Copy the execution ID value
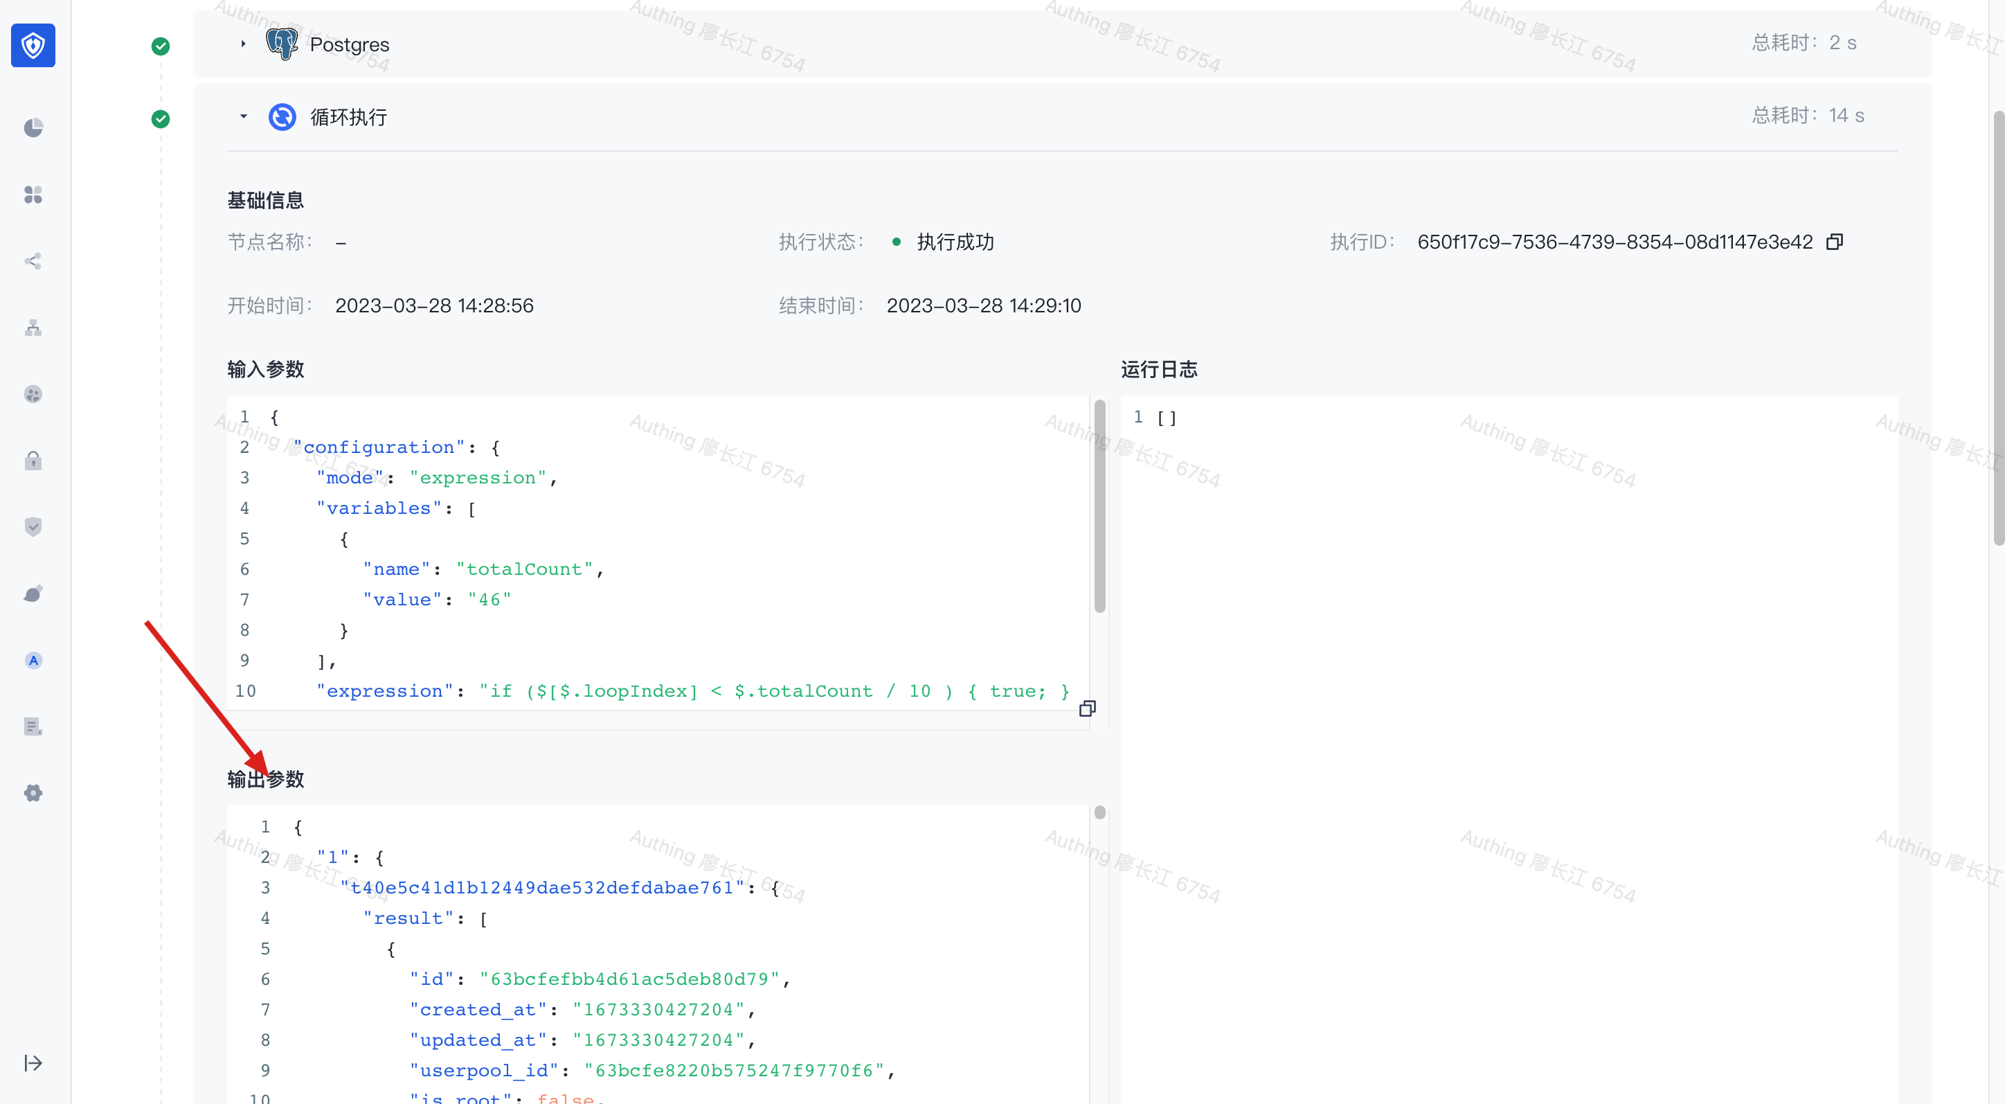 click(1834, 242)
